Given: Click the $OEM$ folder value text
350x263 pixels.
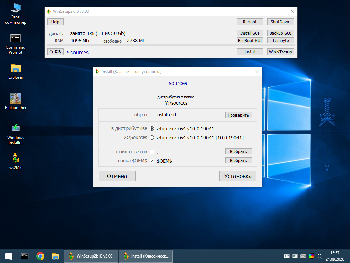Looking at the screenshot, I should coord(164,161).
